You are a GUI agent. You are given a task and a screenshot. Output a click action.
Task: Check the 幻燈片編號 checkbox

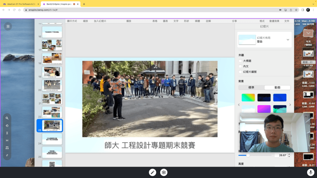241,72
